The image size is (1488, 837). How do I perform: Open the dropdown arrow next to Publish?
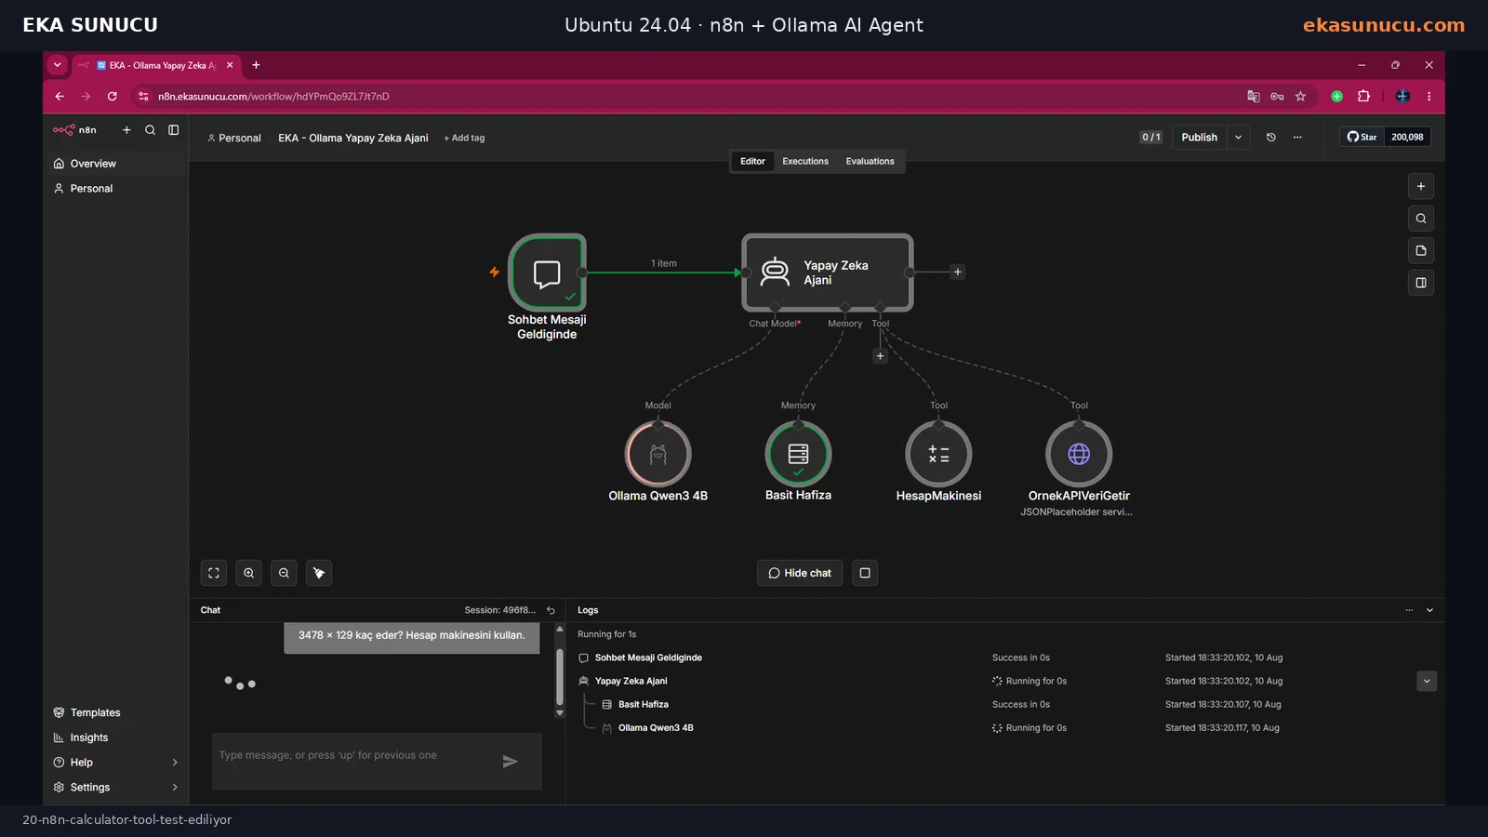tap(1239, 138)
